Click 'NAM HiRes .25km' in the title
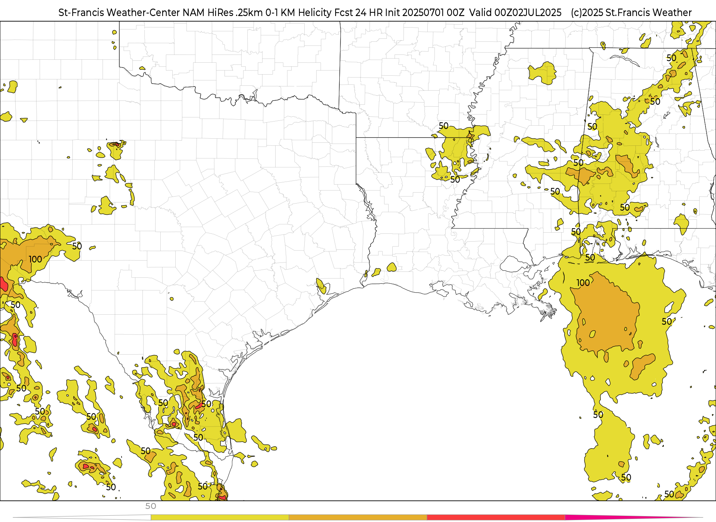This screenshot has width=716, height=522. 223,13
